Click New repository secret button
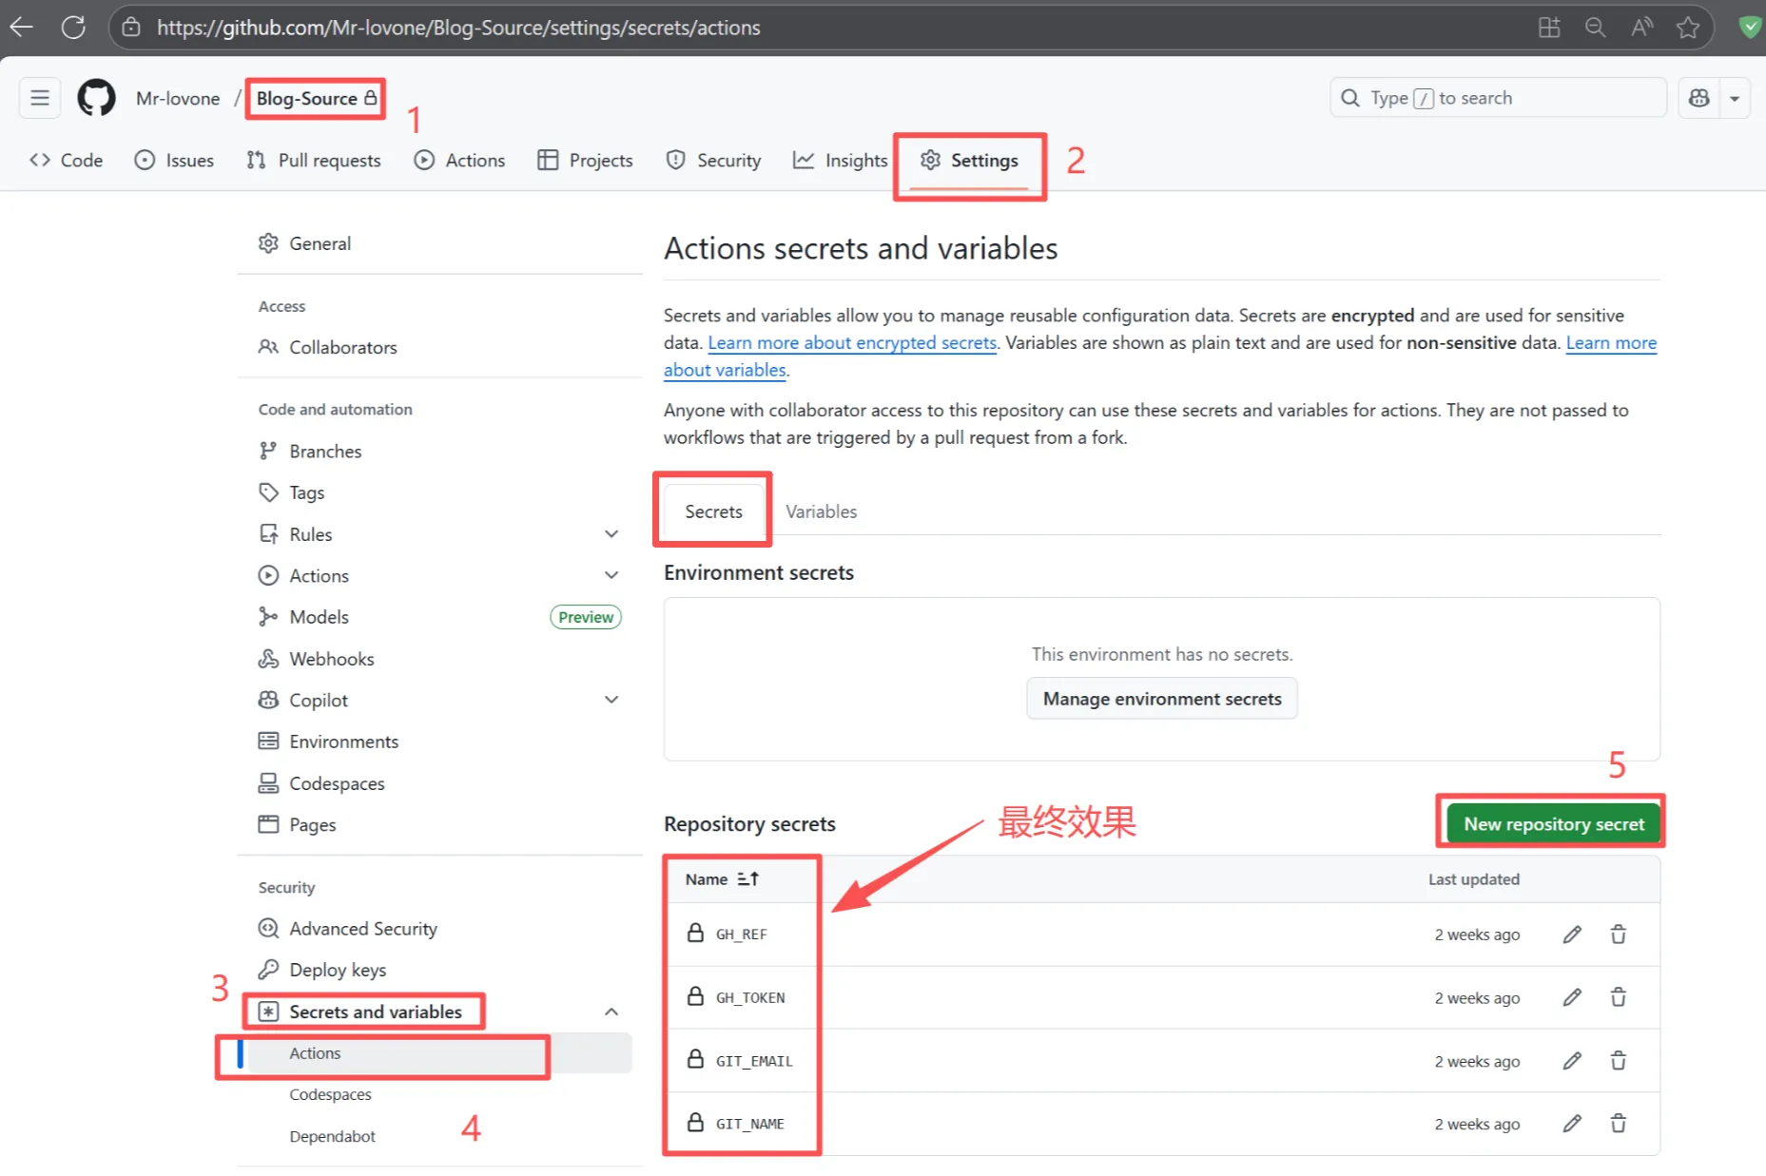 tap(1553, 824)
